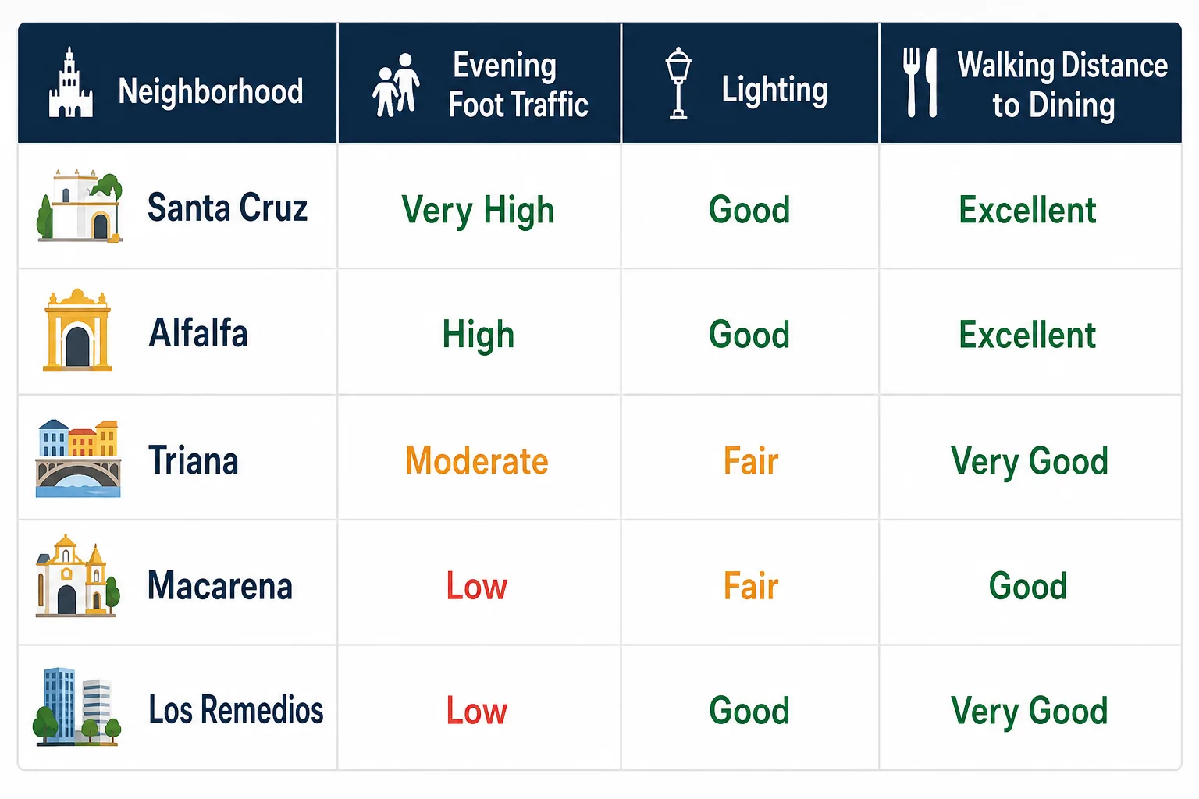Select the Alfalfa yellow archway icon
Image resolution: width=1199 pixels, height=799 pixels.
click(77, 330)
